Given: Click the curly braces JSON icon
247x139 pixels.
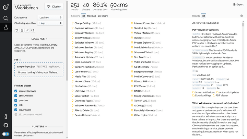Looking at the screenshot, I should coord(33,30).
